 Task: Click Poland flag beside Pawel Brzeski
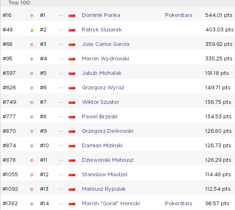pos(72,117)
